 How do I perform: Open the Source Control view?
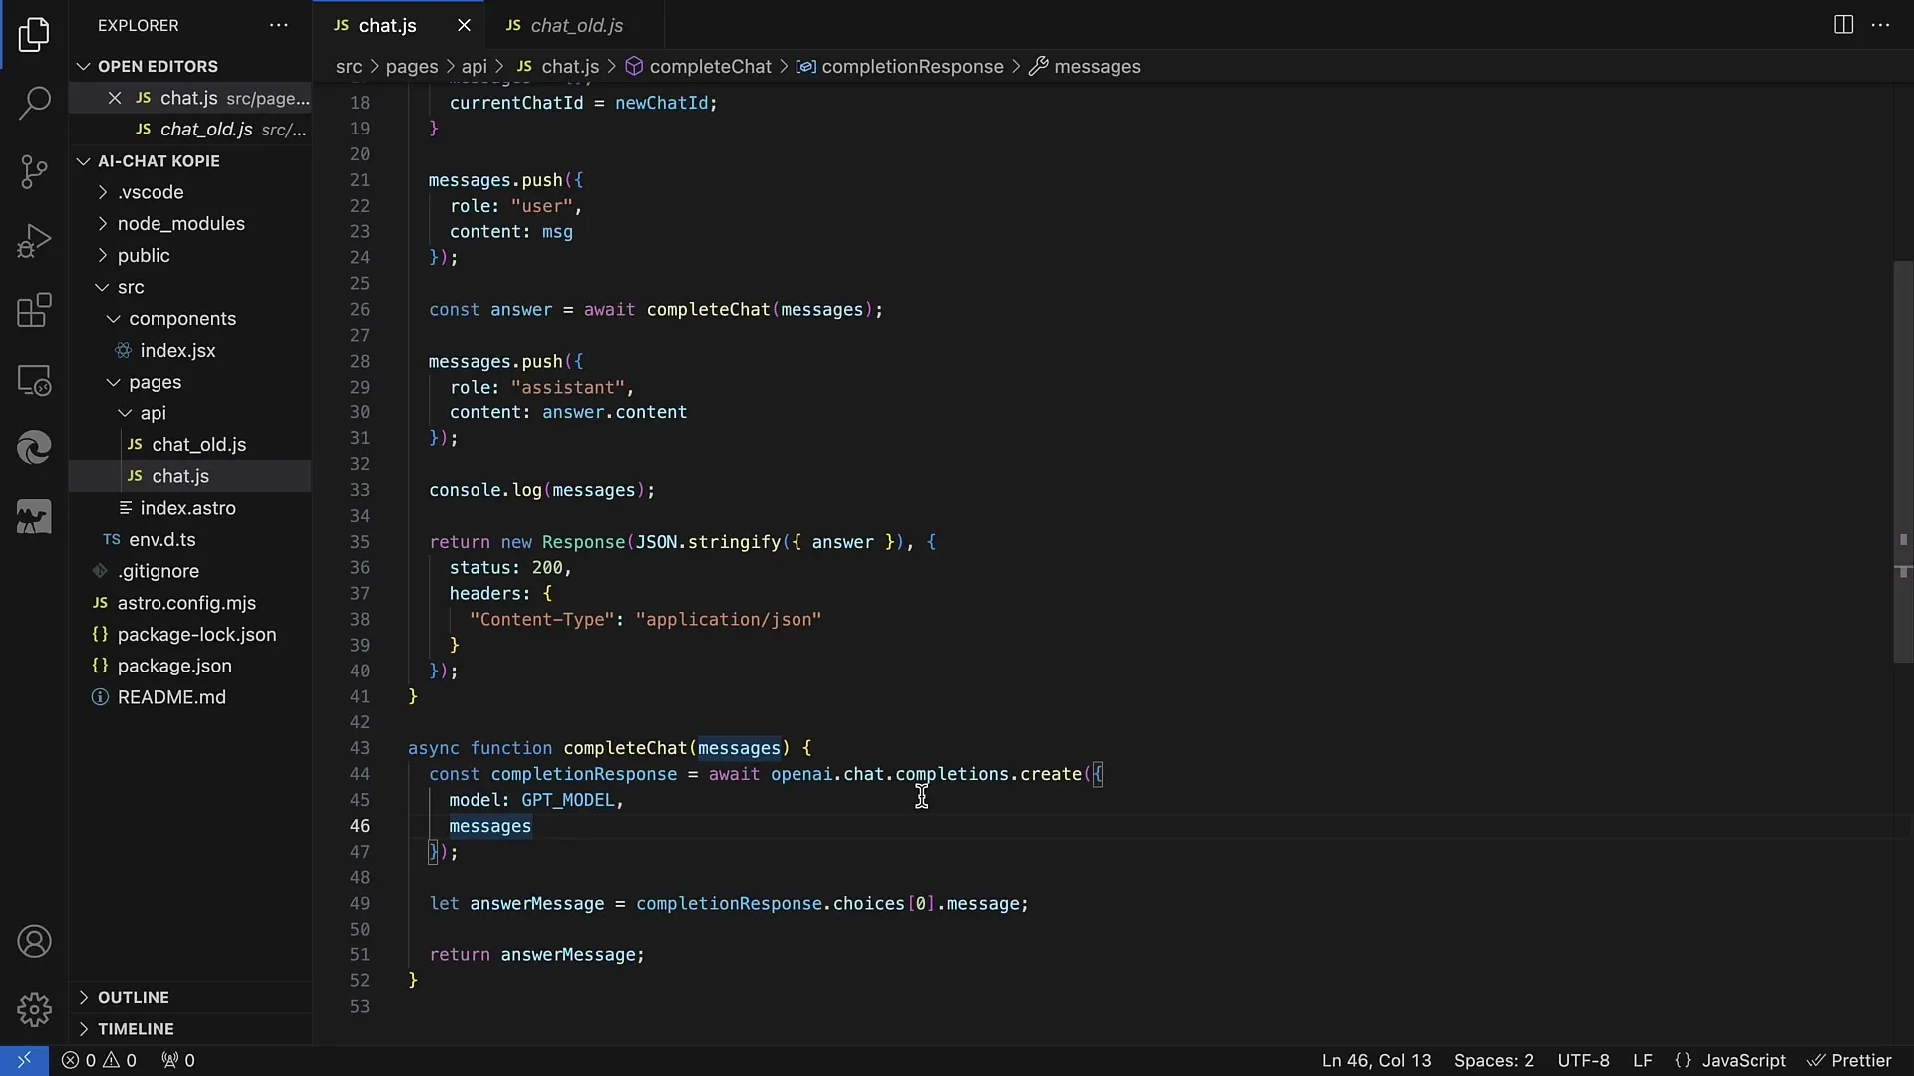(x=34, y=172)
